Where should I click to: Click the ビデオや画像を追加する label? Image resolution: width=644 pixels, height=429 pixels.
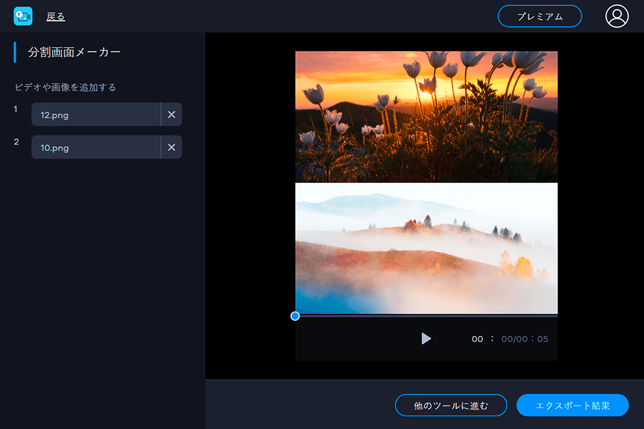(x=66, y=87)
